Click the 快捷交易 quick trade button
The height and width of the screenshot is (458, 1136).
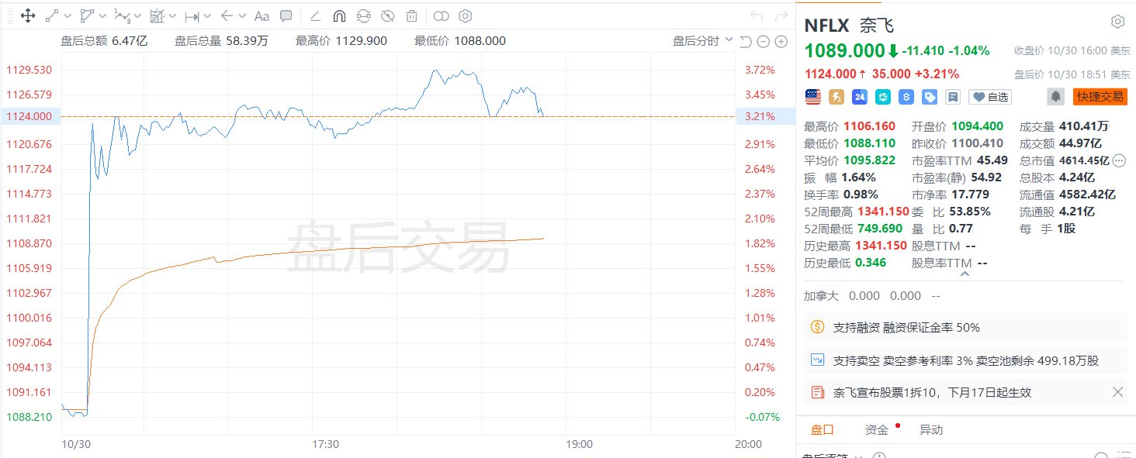point(1100,97)
